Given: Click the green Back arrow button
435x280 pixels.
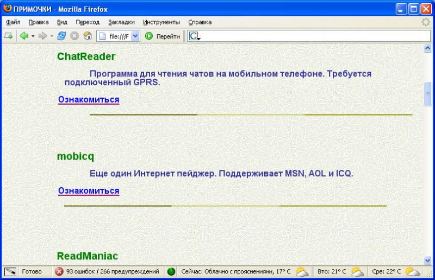Looking at the screenshot, I should [x=24, y=36].
